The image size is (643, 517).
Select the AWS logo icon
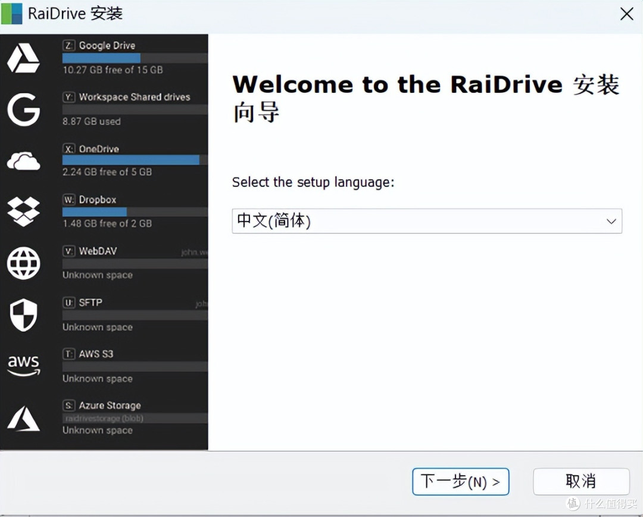tap(23, 366)
